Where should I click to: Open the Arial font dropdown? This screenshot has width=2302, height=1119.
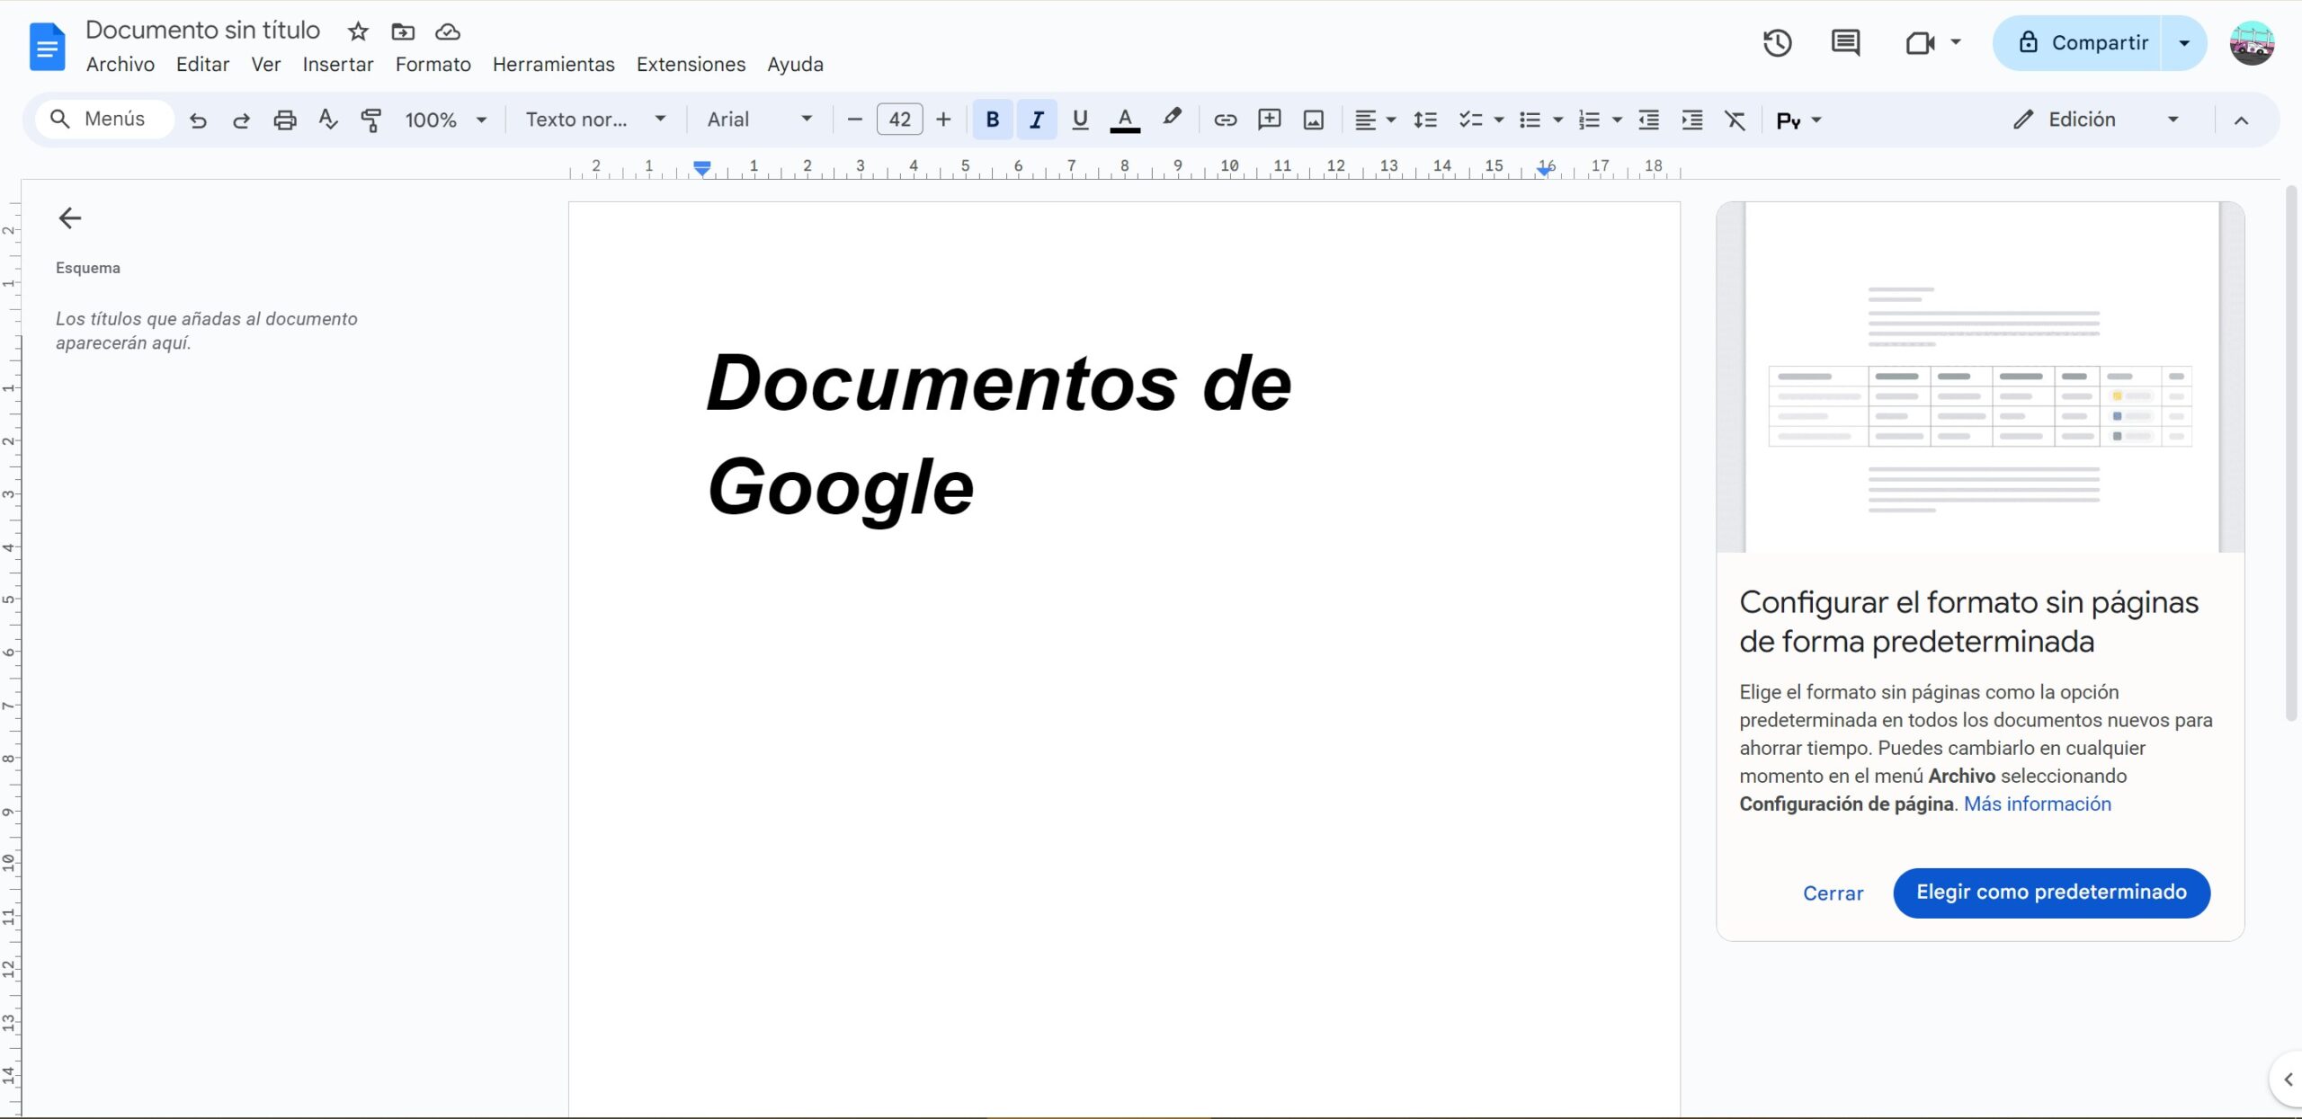coord(760,120)
